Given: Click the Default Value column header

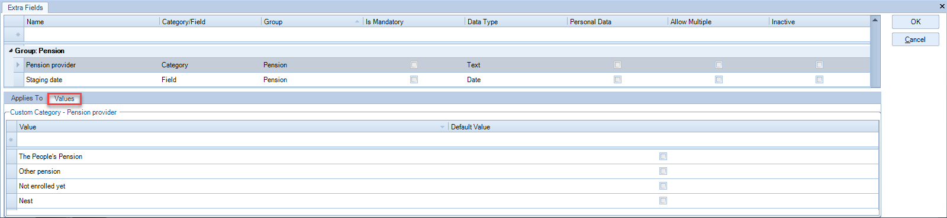Looking at the screenshot, I should (663, 127).
